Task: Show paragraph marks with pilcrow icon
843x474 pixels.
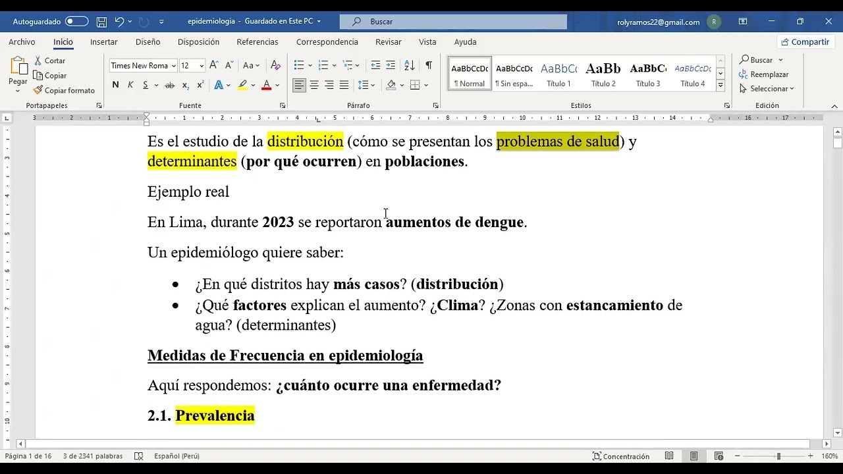Action: coord(429,65)
